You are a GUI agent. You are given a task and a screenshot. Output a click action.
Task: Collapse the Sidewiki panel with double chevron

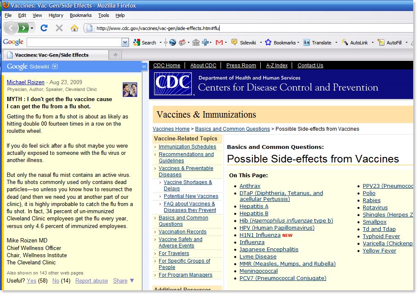click(x=144, y=66)
